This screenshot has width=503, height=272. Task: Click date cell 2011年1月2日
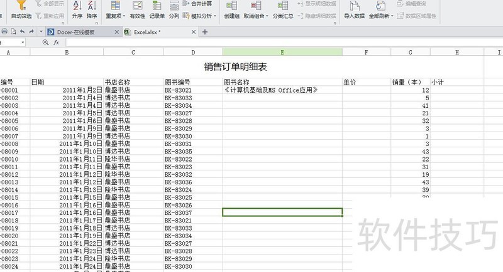(67, 90)
